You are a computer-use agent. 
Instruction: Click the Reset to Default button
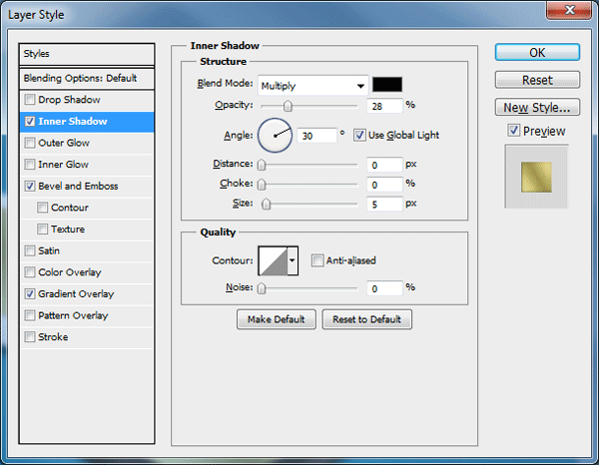click(366, 319)
